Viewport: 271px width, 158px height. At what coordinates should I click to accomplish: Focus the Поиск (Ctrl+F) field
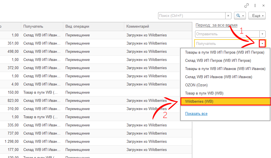(192, 16)
